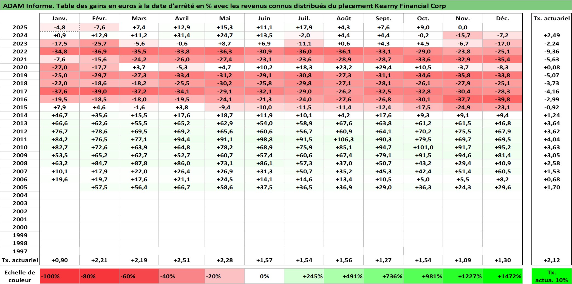Select the -30,2 cell in May 2018
Image resolution: width=572 pixels, height=284 pixels.
(225, 83)
